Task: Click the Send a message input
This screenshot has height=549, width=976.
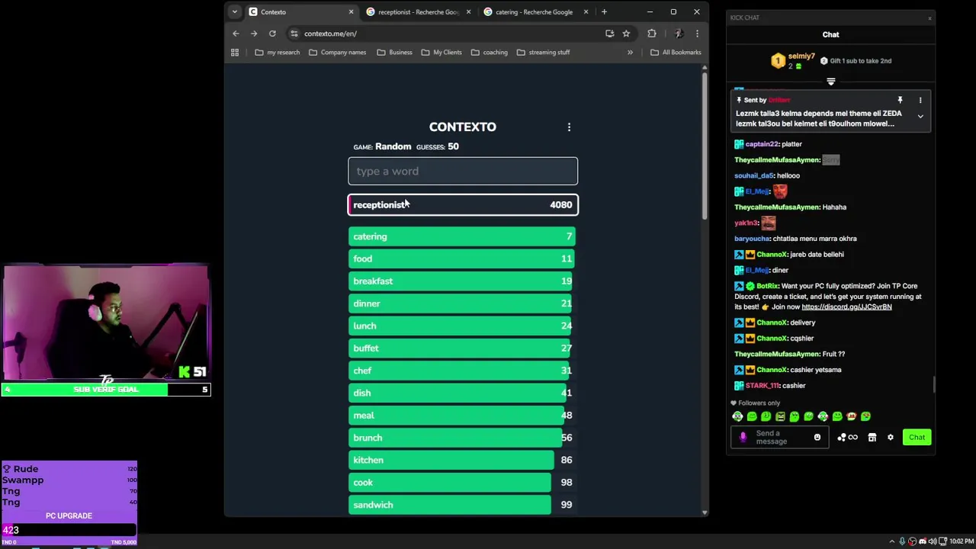Action: (779, 438)
